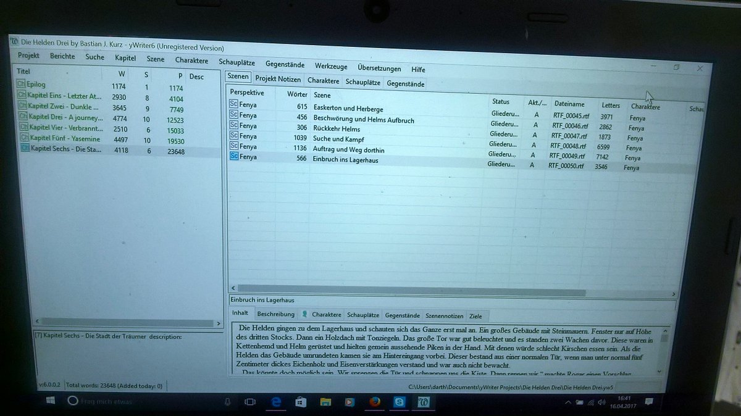741x416 pixels.
Task: Open the Windows Store taskbar icon
Action: pos(301,402)
